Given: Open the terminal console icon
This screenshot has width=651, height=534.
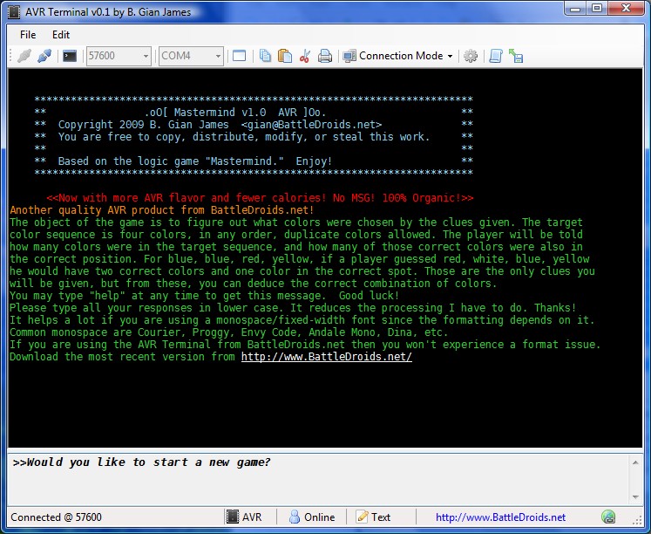Looking at the screenshot, I should pos(70,56).
